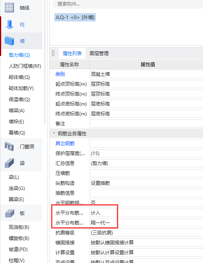Click the 锚固搭接 value 按默认锚固搭接计算

(x=146, y=242)
